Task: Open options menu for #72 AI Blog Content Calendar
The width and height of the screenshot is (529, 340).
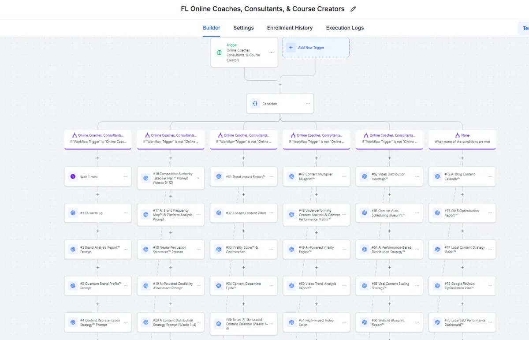Action: [x=490, y=176]
